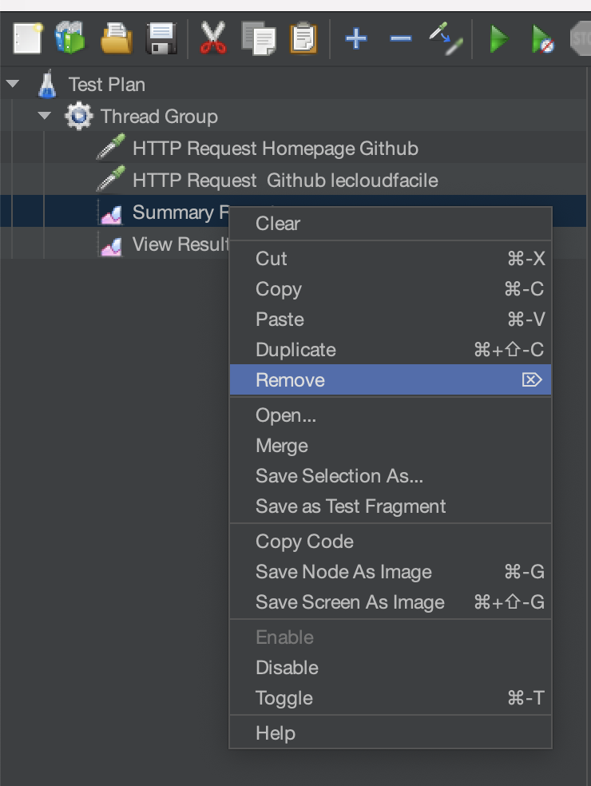Select HTTP Request Homepage Github tree item

point(275,149)
